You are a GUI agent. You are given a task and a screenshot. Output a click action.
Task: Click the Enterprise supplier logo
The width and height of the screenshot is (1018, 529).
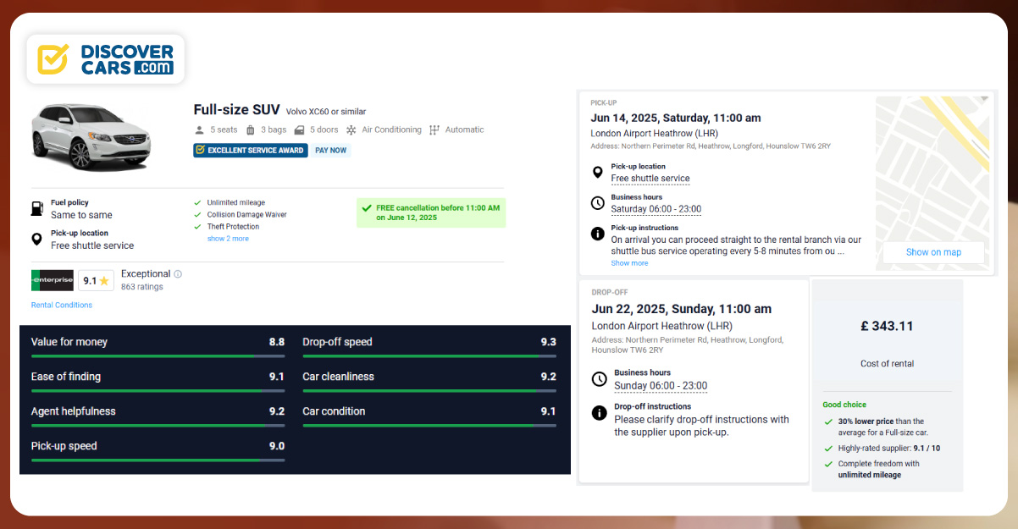[x=53, y=280]
